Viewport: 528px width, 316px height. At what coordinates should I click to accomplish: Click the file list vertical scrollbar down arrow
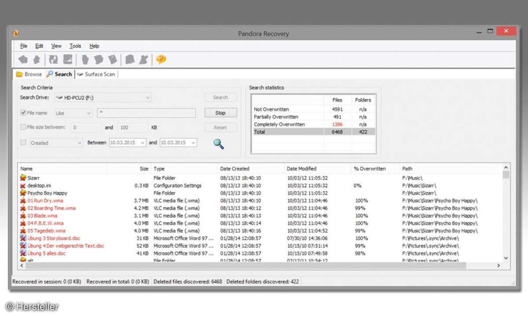coord(506,259)
